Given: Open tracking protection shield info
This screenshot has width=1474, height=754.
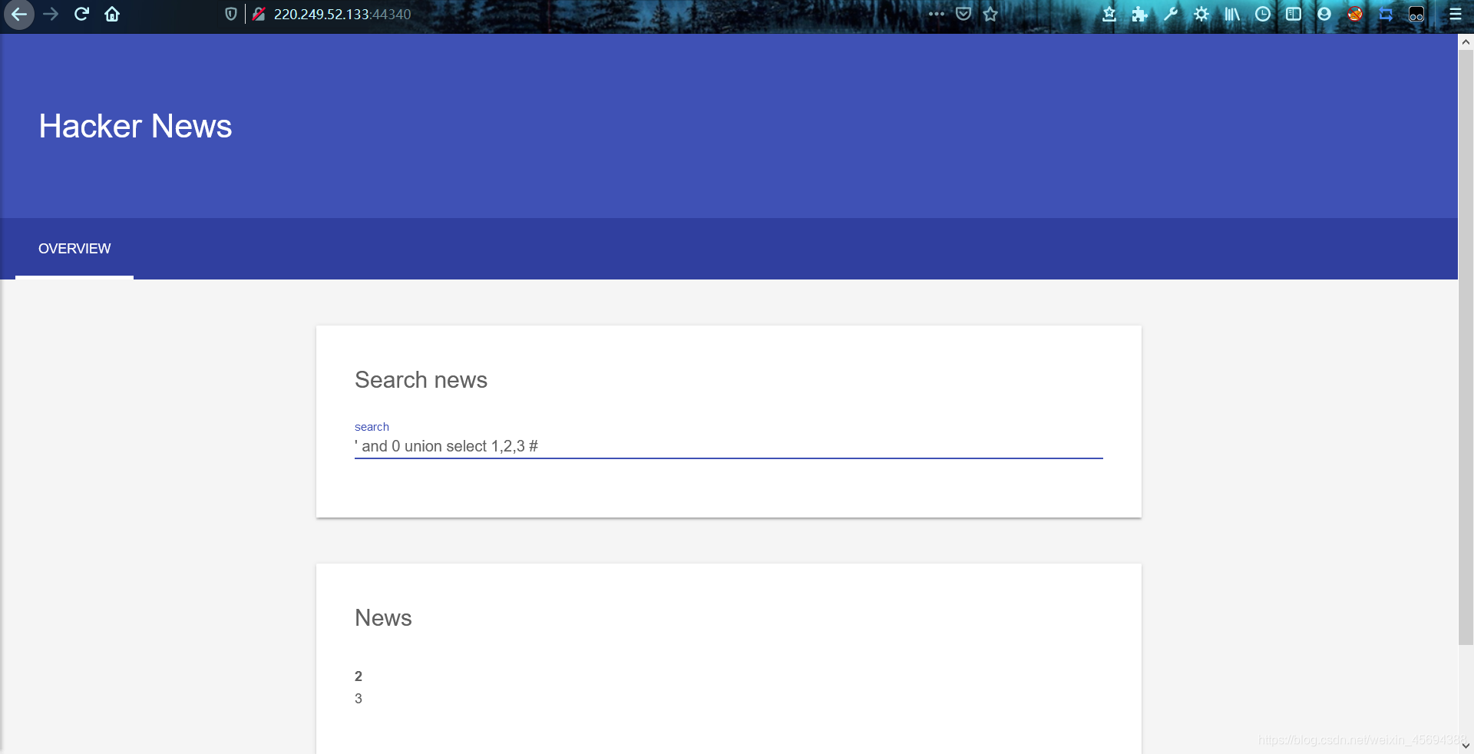Looking at the screenshot, I should [x=230, y=15].
